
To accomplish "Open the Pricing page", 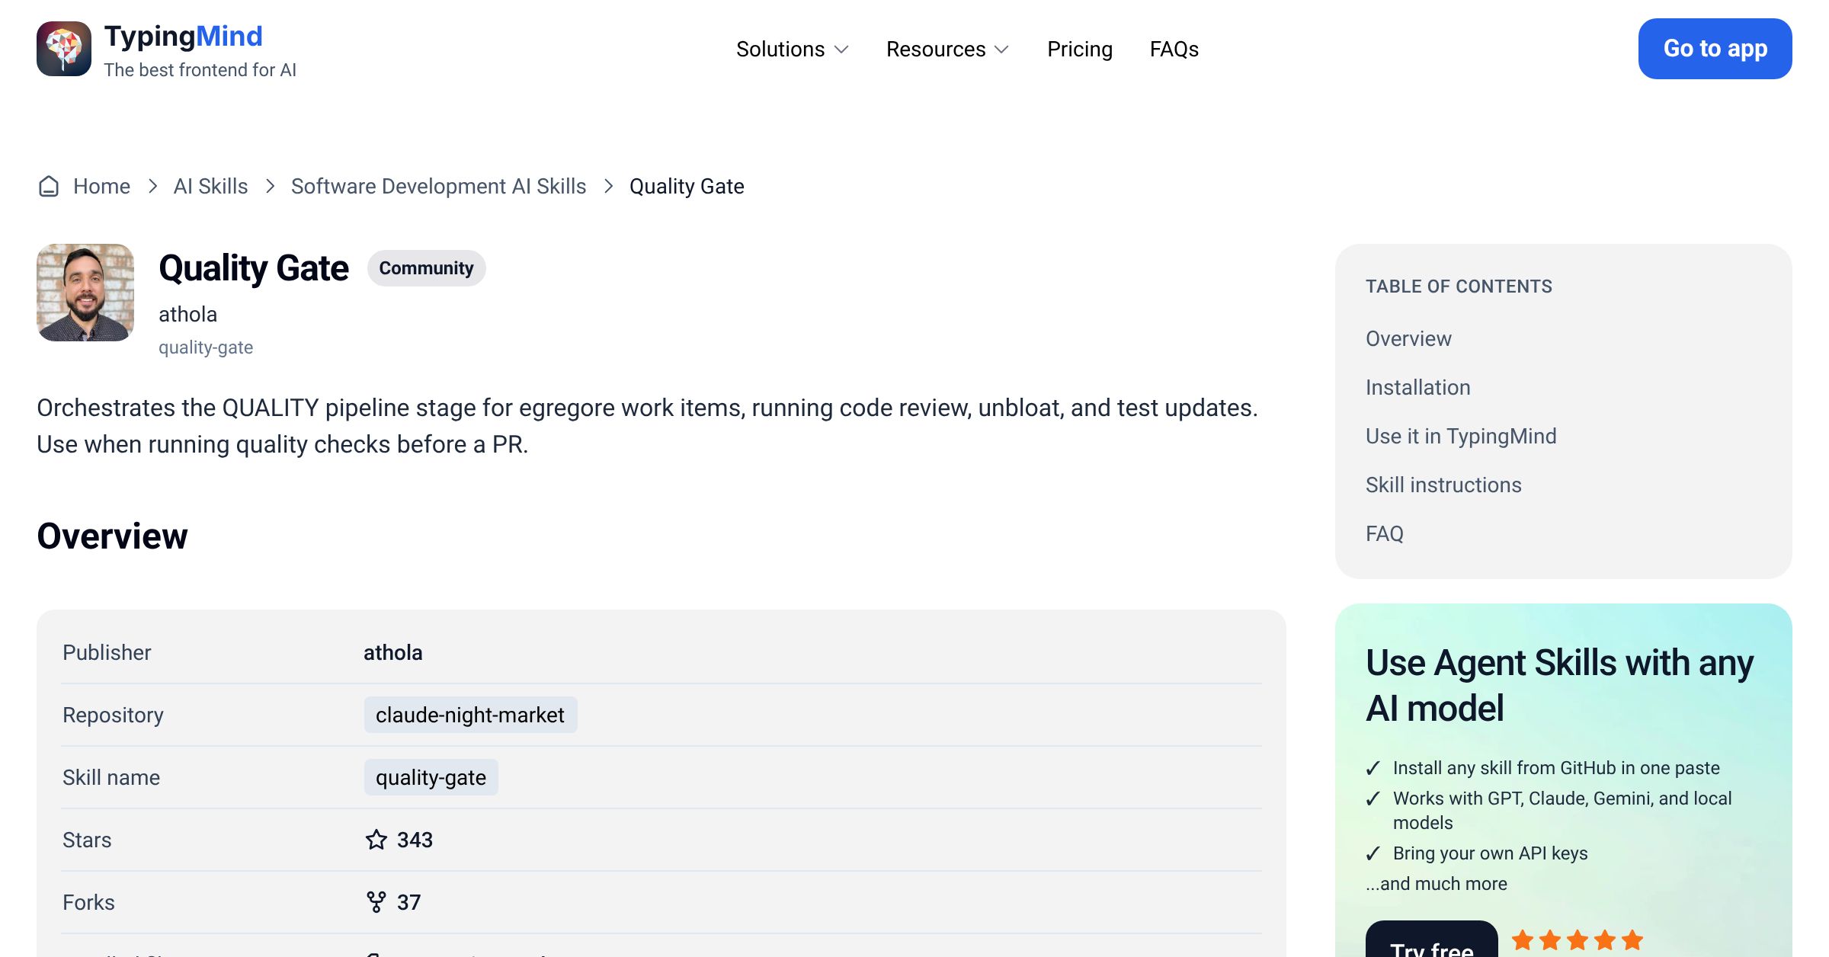I will coord(1080,49).
